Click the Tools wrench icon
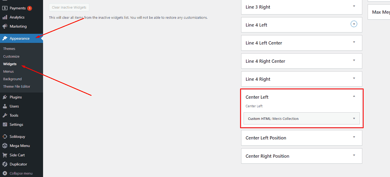 (5, 115)
